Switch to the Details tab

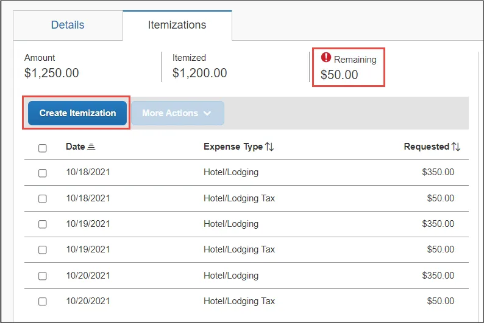point(68,25)
